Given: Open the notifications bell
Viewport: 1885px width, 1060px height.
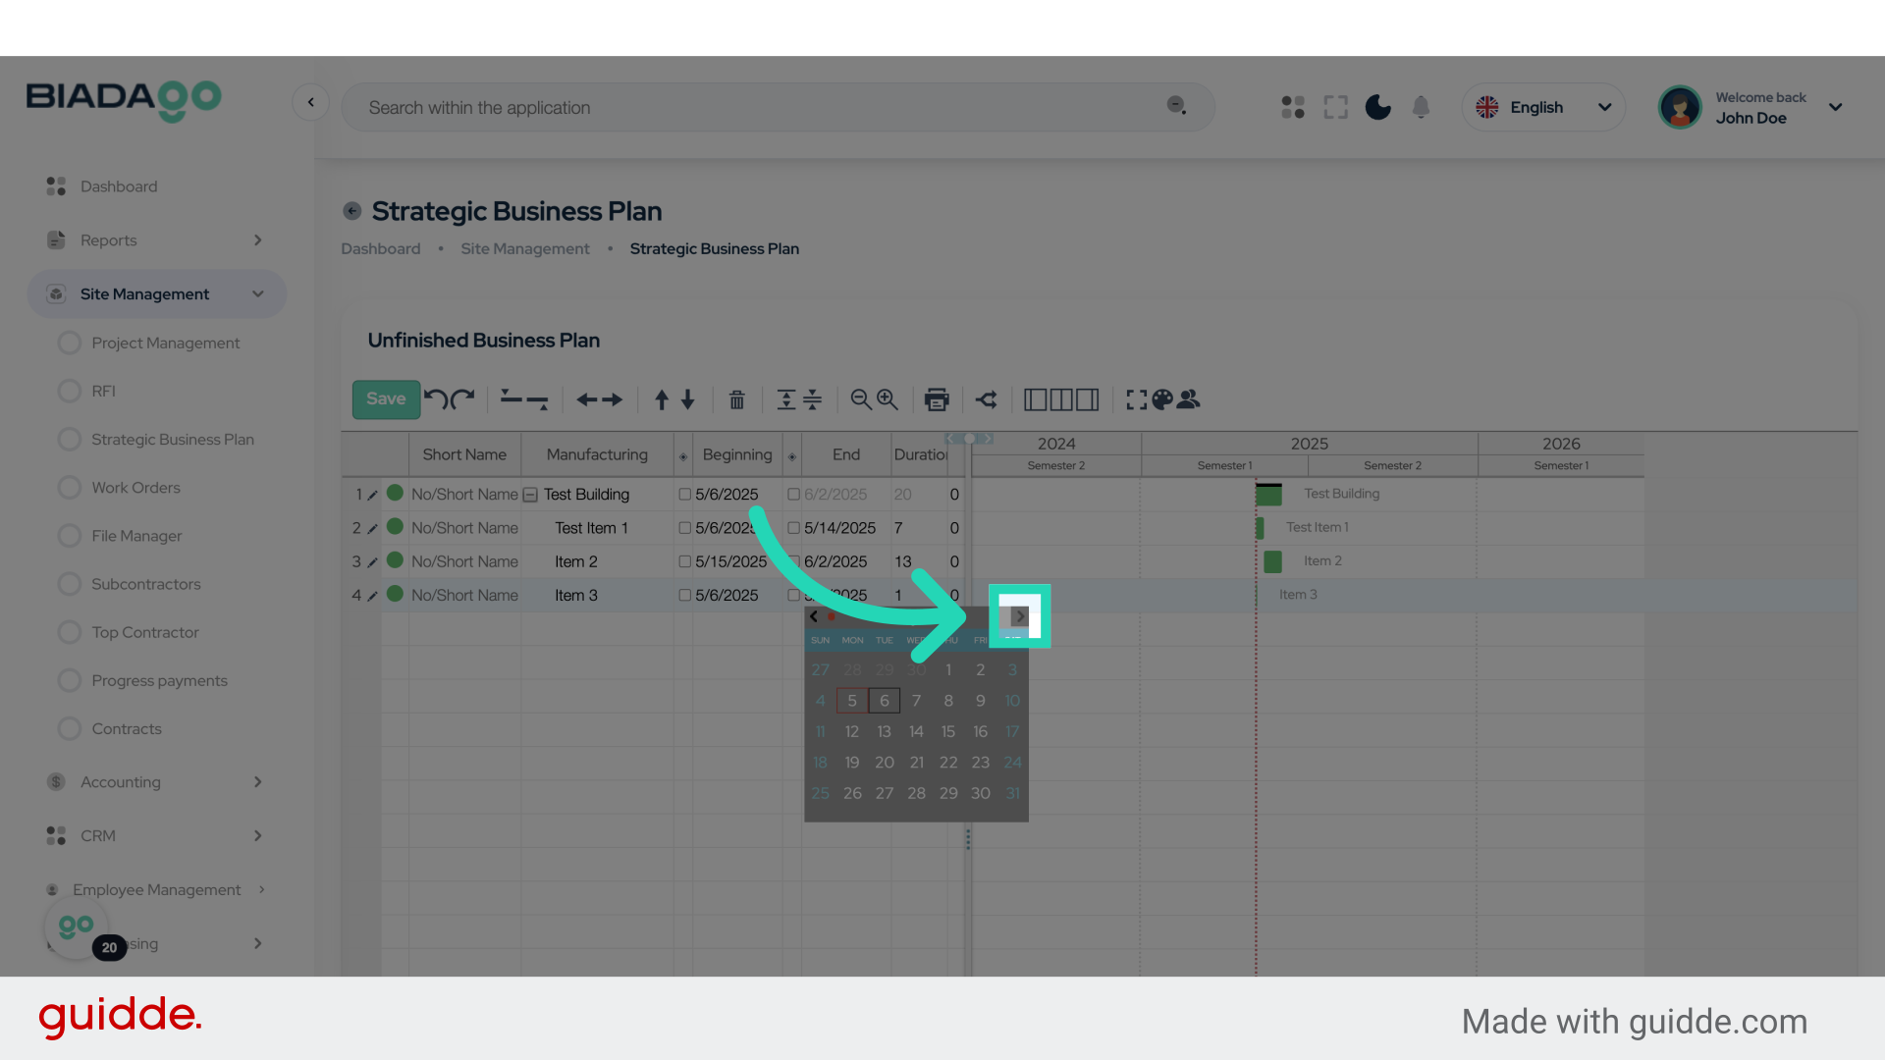Looking at the screenshot, I should (x=1421, y=107).
